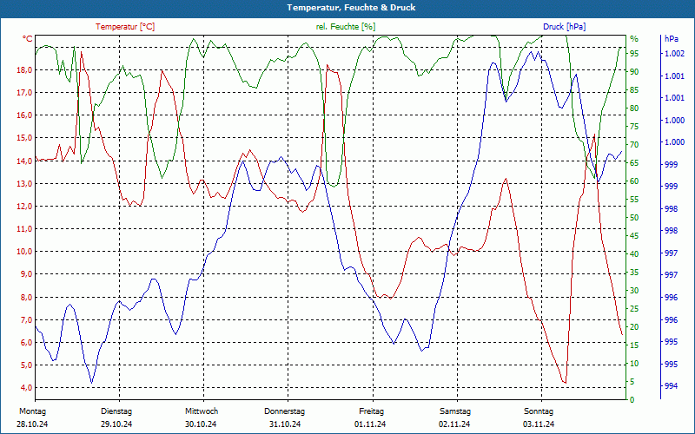695x434 pixels.
Task: Select the red Temperatur [°C] legend label
Action: 125,27
